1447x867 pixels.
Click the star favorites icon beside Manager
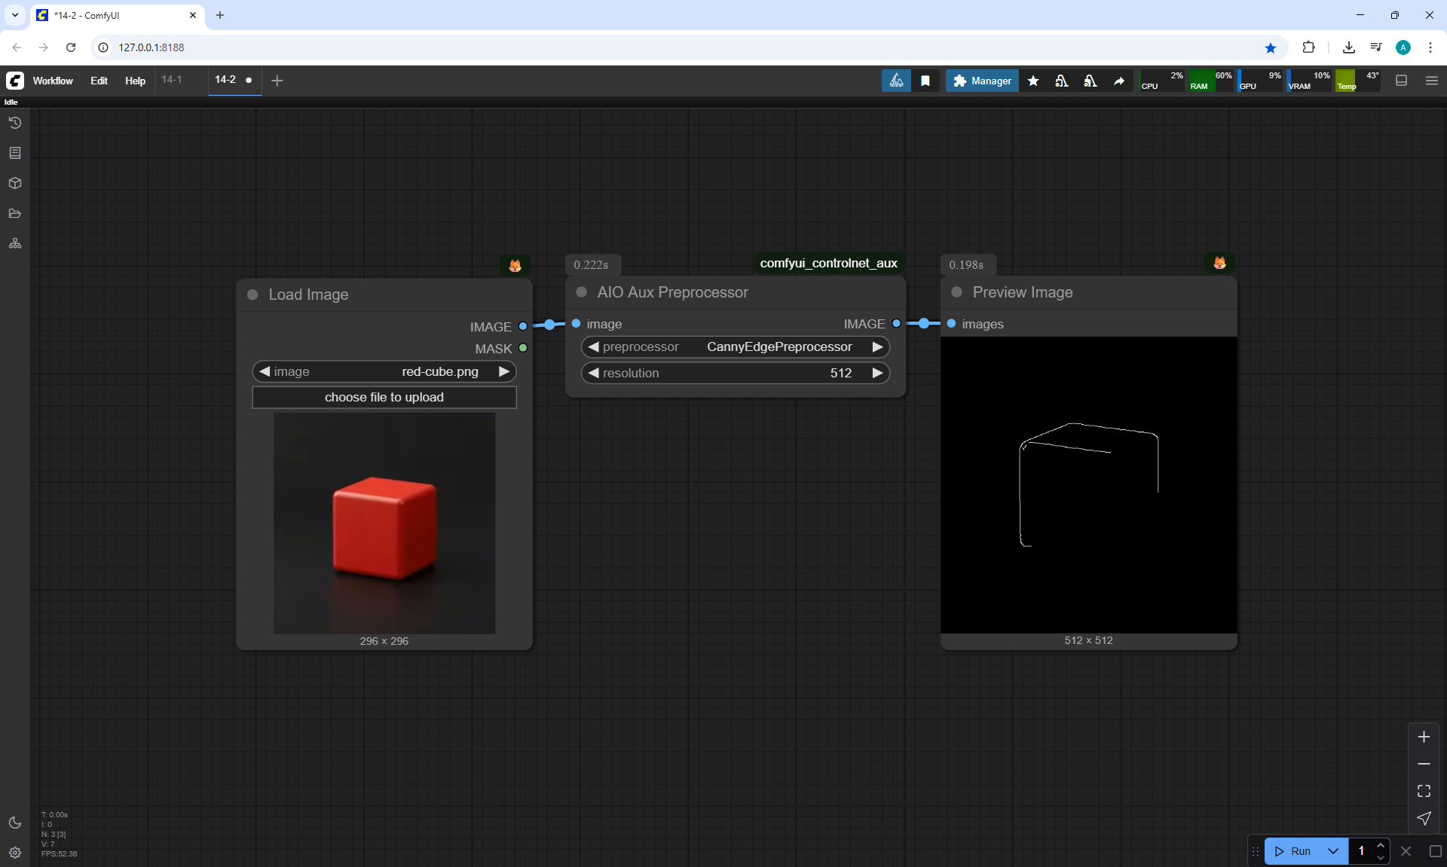click(x=1033, y=81)
